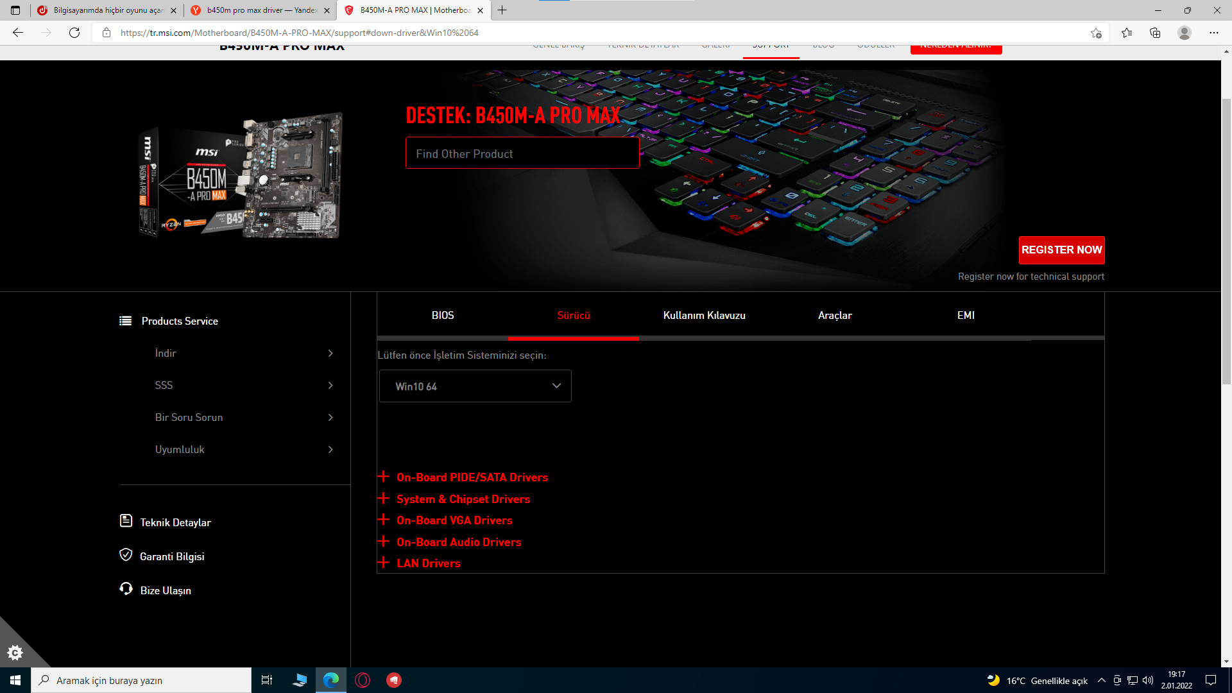Open the Opera browser taskbar icon

(x=363, y=680)
